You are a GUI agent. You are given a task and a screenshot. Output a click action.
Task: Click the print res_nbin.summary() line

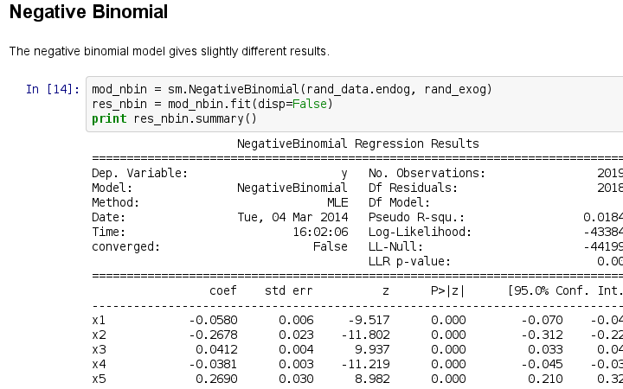(x=175, y=118)
